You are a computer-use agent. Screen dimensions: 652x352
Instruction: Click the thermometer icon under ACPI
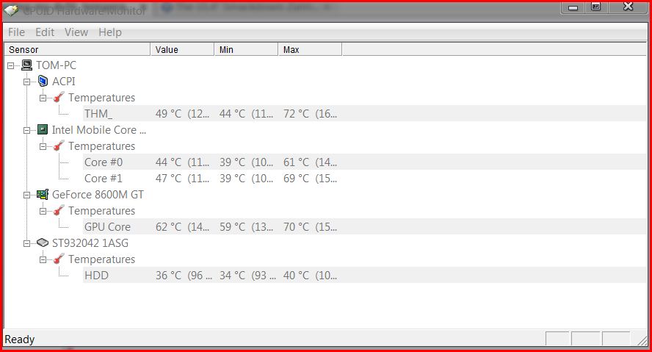(x=59, y=97)
